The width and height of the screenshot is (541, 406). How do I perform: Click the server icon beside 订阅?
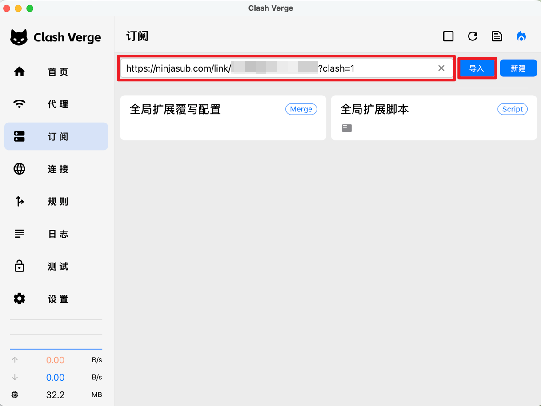pyautogui.click(x=19, y=136)
